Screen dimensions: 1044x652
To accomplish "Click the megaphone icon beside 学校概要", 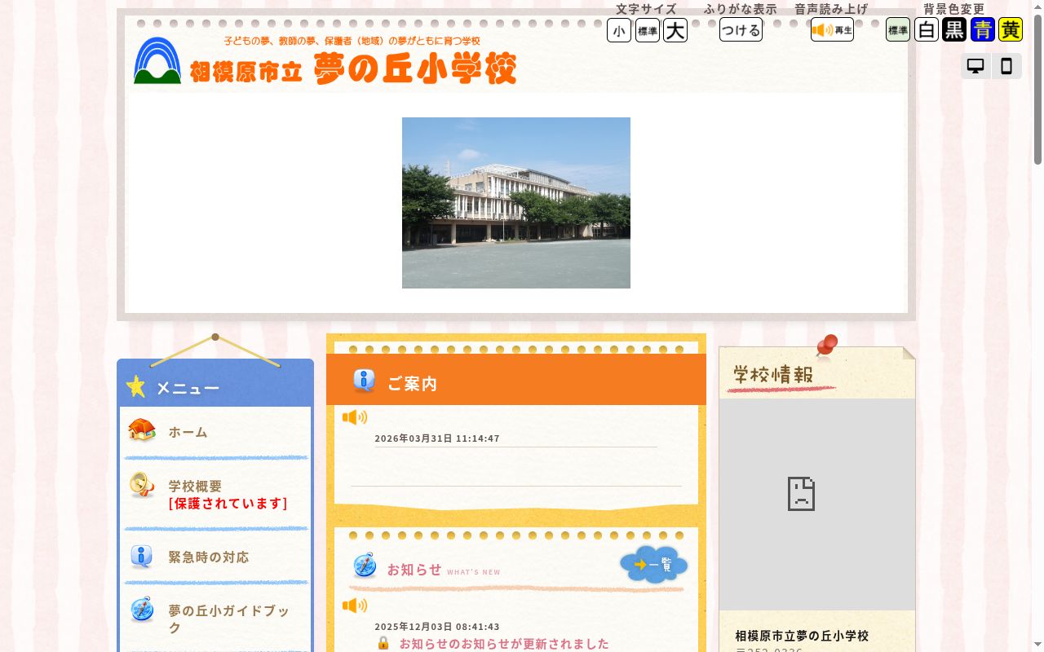I will (142, 486).
